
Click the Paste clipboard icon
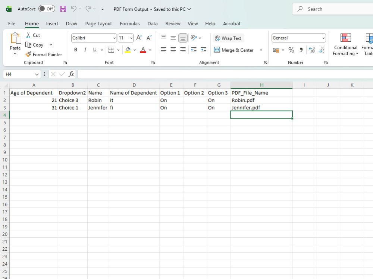coord(16,38)
